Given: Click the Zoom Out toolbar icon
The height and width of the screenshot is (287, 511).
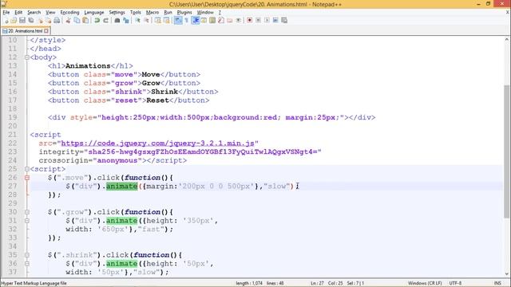Looking at the screenshot, I should pyautogui.click(x=146, y=21).
